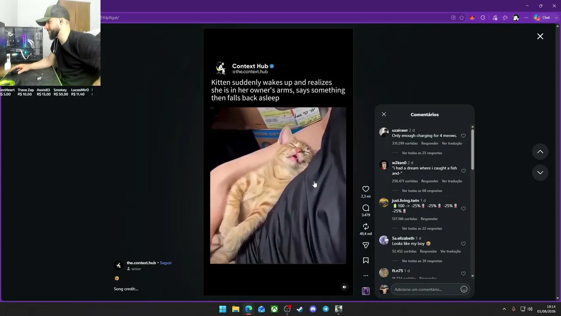Add this page to favorites with the star icon
This screenshot has height=316, width=561.
[462, 18]
